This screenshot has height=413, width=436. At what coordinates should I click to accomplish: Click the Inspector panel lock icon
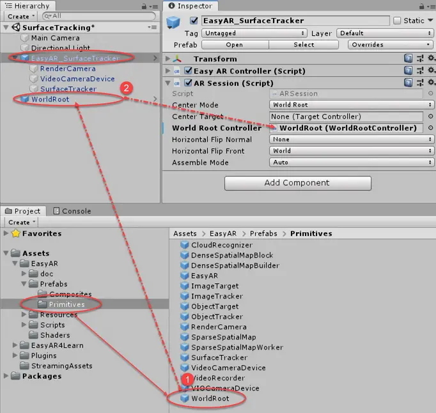pyautogui.click(x=421, y=6)
